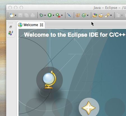126x116 pixels.
Task: Click the Open Type folder icon
Action: click(x=95, y=15)
